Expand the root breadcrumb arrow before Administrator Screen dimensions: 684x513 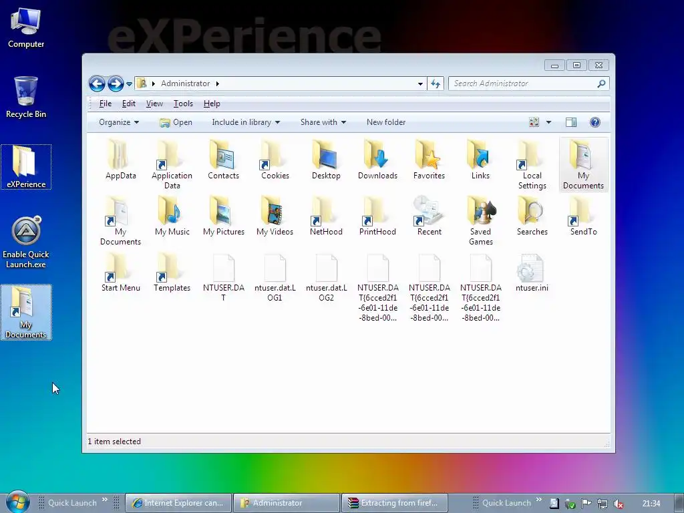[153, 83]
